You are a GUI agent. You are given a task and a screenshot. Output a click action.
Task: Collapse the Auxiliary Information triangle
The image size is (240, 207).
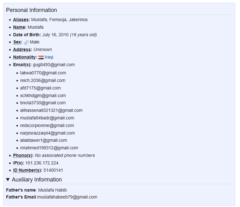(x=8, y=180)
